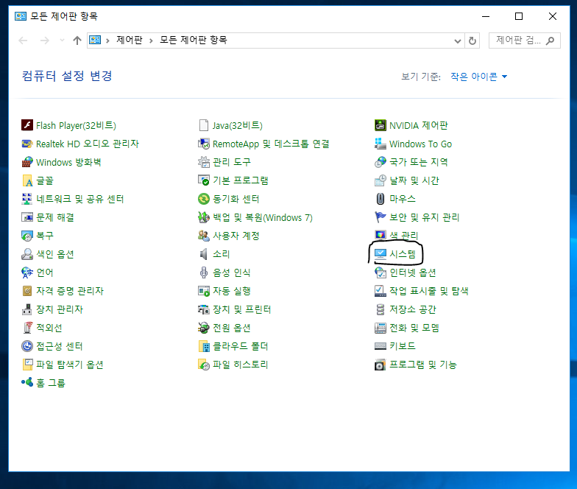This screenshot has width=577, height=489.
Task: Open the 자격 증명 관리자 safe icon
Action: coord(27,291)
